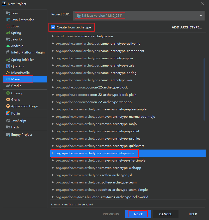Click the CANCEL button

(x=165, y=214)
